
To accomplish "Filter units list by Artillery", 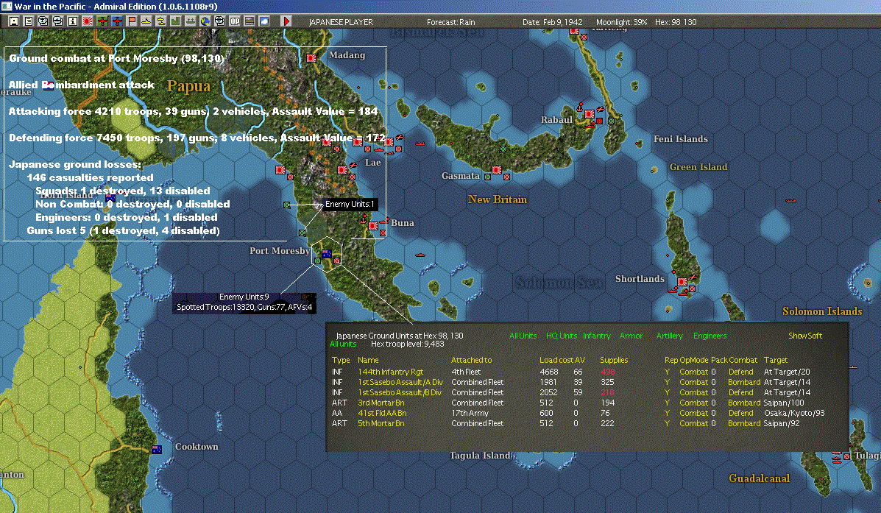I will tap(669, 336).
